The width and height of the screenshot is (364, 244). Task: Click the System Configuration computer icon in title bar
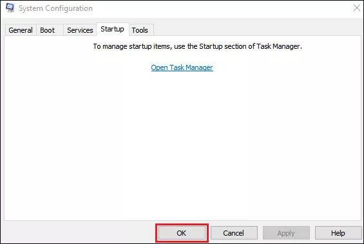point(10,8)
